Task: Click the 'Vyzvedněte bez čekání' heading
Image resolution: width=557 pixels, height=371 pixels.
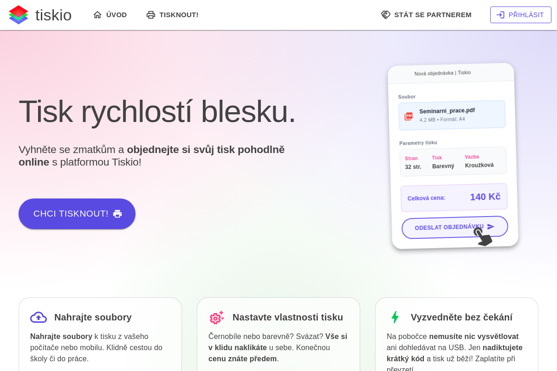Action: [461, 317]
